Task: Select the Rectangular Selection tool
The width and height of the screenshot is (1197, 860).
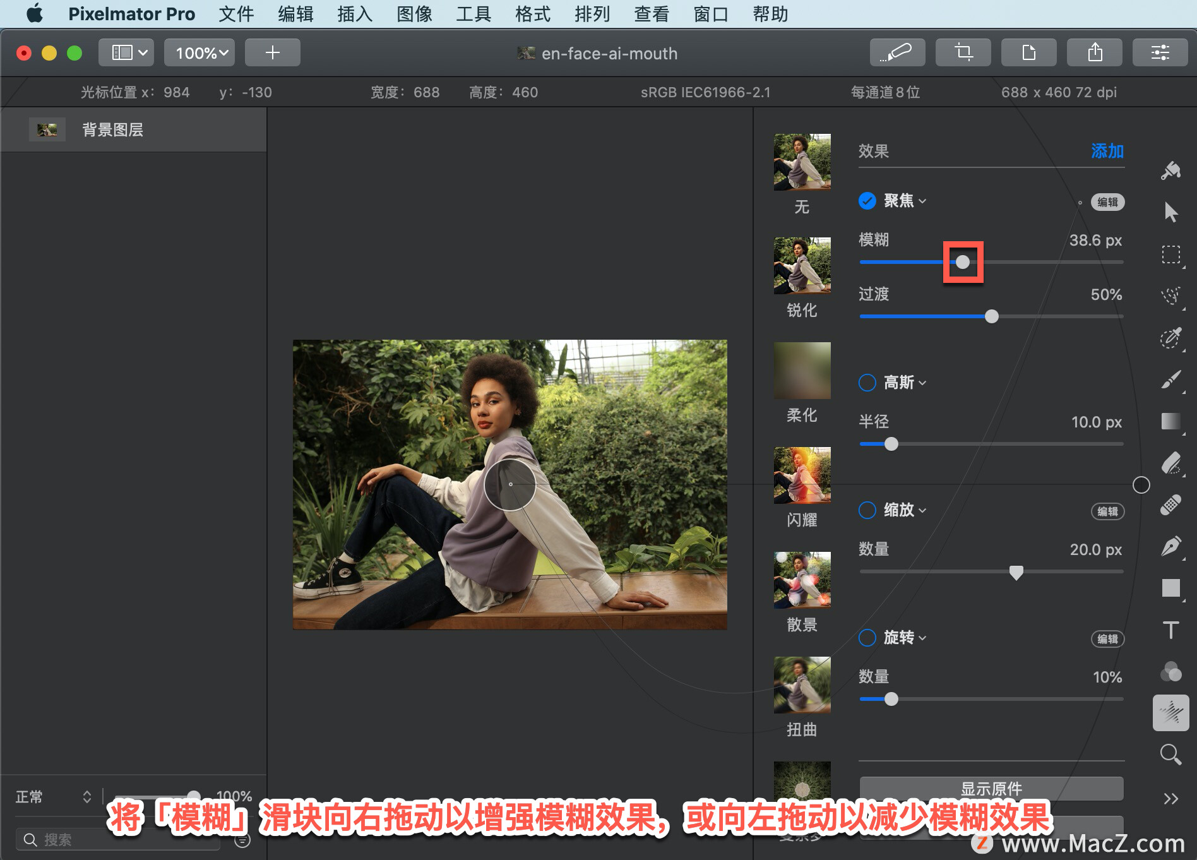Action: [x=1171, y=254]
